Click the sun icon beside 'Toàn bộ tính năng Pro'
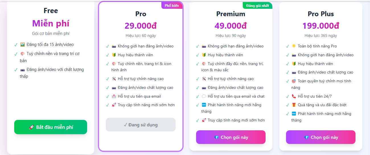 [294, 46]
